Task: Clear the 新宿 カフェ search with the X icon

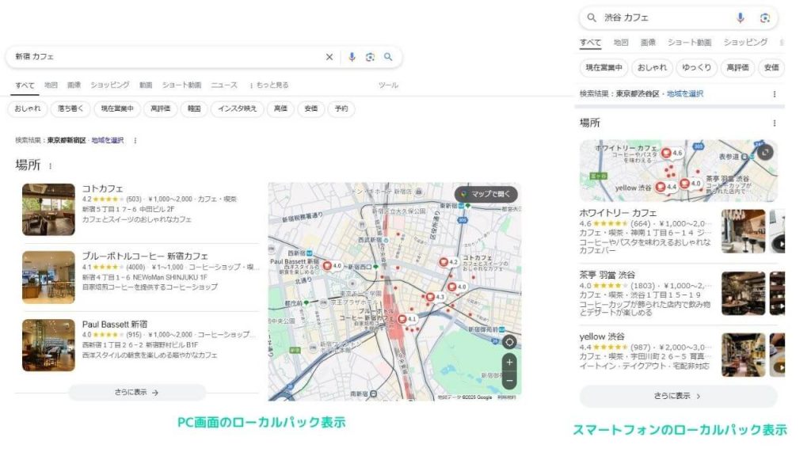Action: [329, 57]
